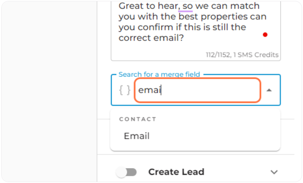The width and height of the screenshot is (303, 183).
Task: Expand the Create Lead section chevron
Action: click(274, 172)
